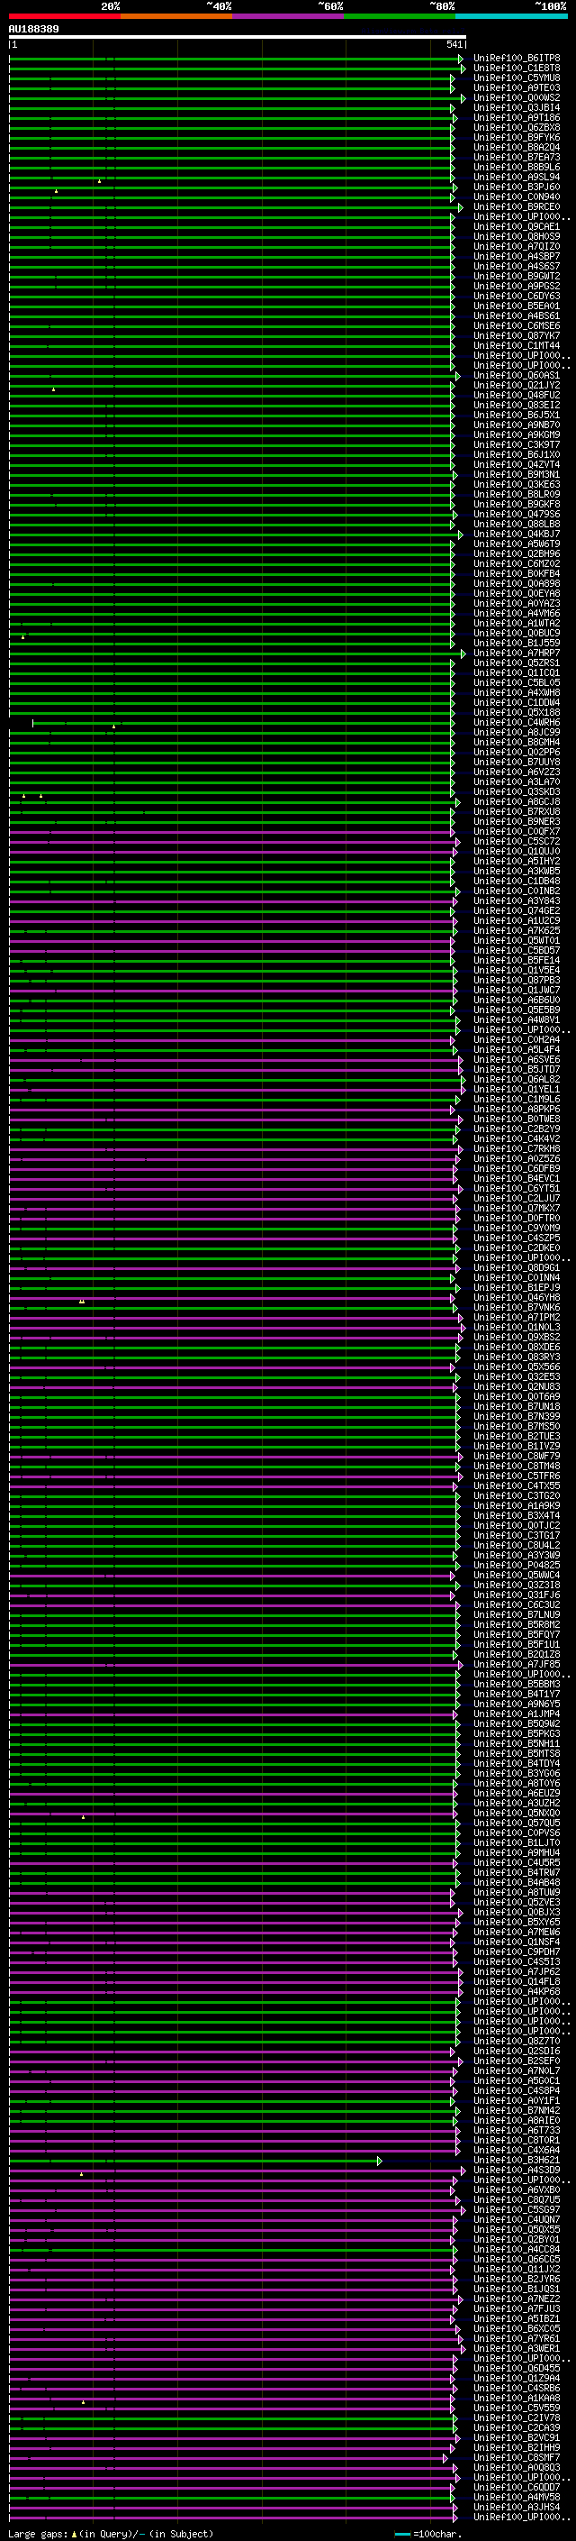Viewport: 576px width, 2541px height.
Task: Open the UniRef100_A9SL94 hit
Action: pos(517,178)
